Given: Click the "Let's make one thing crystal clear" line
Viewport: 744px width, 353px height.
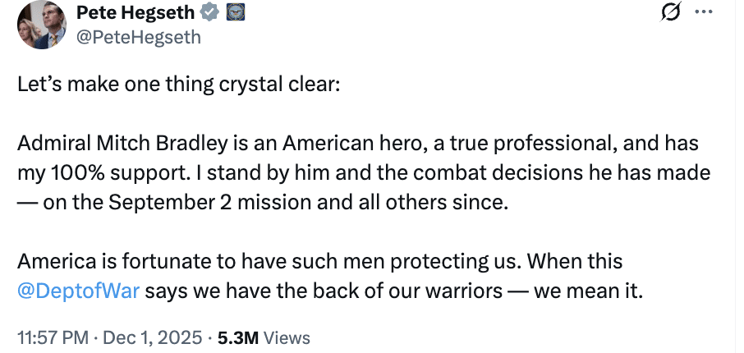Looking at the screenshot, I should [177, 85].
